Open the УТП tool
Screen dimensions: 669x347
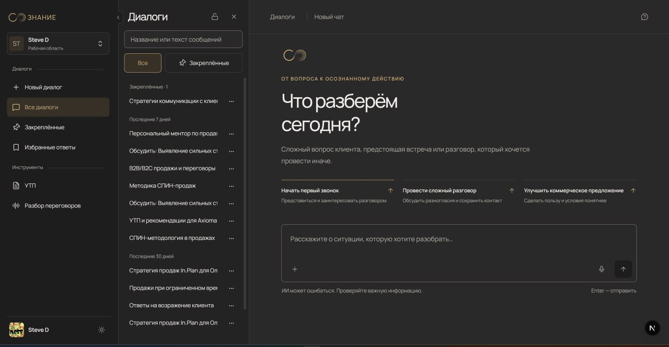(58, 186)
